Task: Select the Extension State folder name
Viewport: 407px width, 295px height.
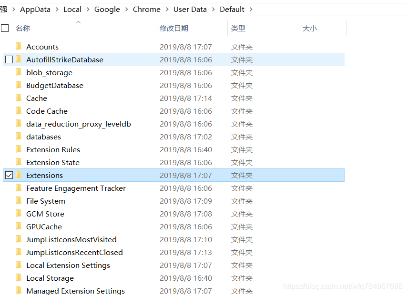Action: click(x=53, y=163)
